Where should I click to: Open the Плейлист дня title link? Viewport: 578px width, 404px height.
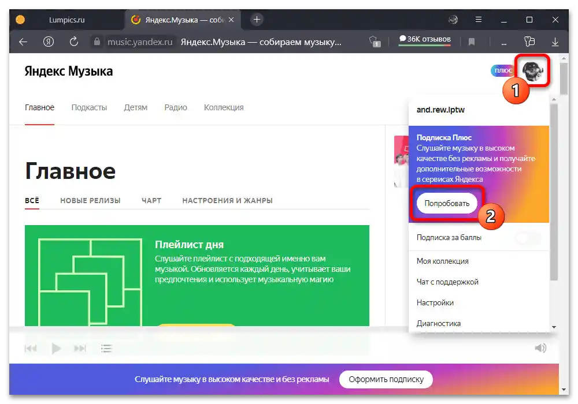coord(189,245)
